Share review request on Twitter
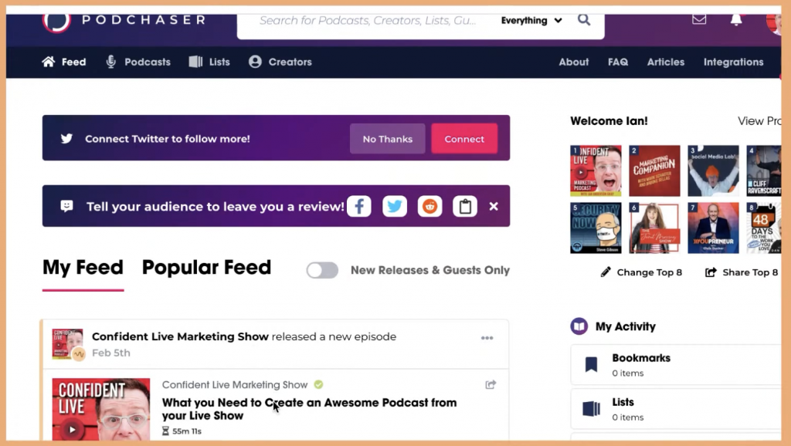Viewport: 791px width, 446px height. tap(395, 206)
